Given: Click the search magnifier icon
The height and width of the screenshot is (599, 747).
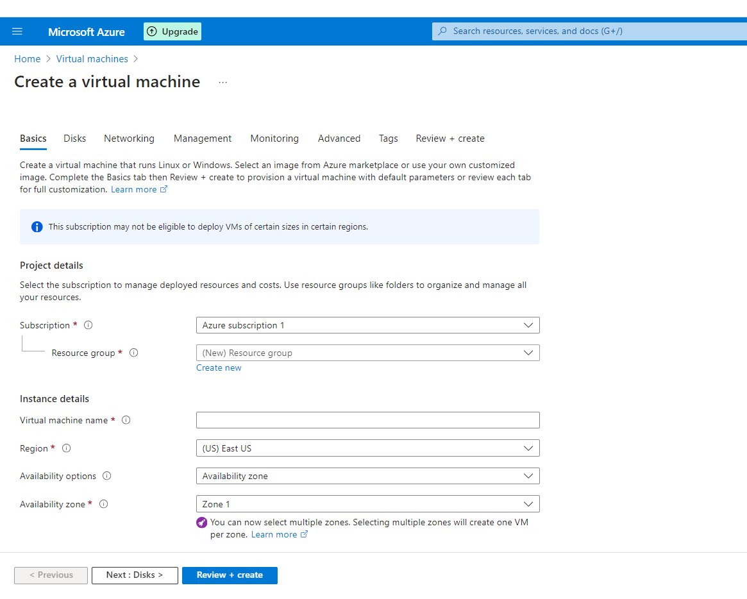Looking at the screenshot, I should pos(442,31).
